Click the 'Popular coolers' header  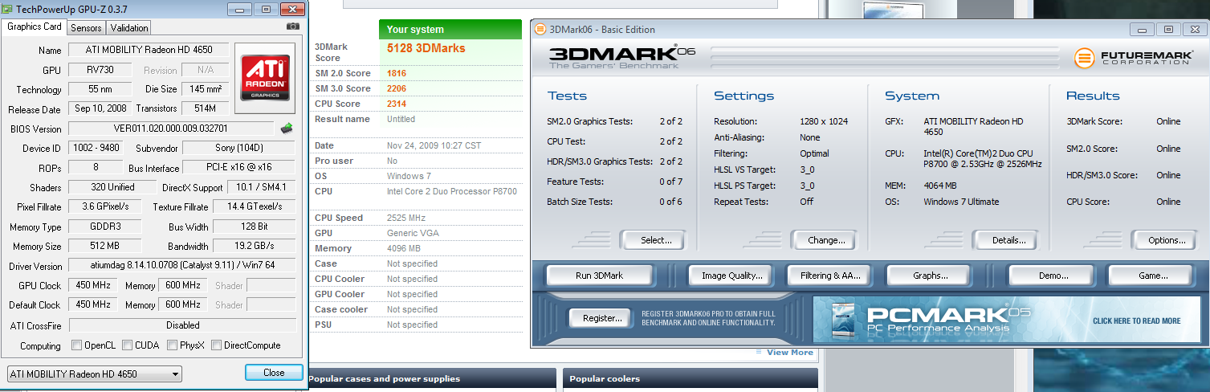(x=691, y=378)
